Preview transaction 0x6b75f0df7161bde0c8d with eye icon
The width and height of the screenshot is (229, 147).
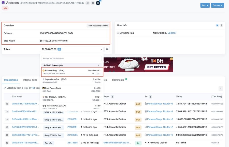[x=7, y=143]
